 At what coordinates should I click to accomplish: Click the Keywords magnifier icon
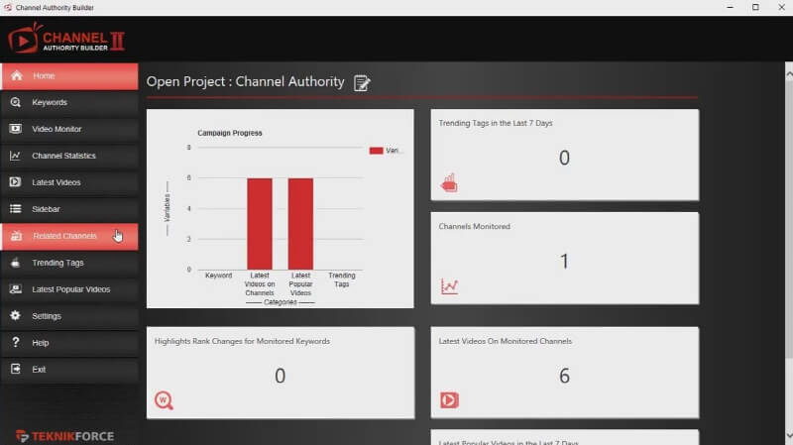point(16,102)
